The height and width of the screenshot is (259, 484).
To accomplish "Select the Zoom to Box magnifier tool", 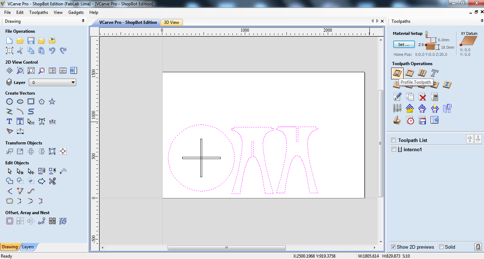I will coord(20,70).
